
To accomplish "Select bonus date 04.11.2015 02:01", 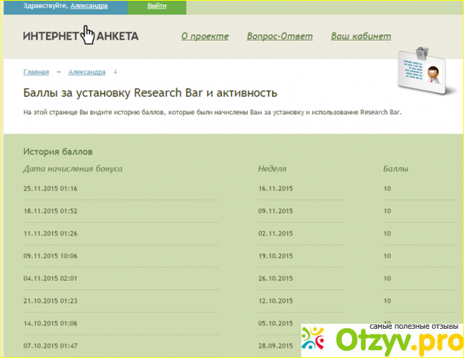I will click(x=50, y=278).
